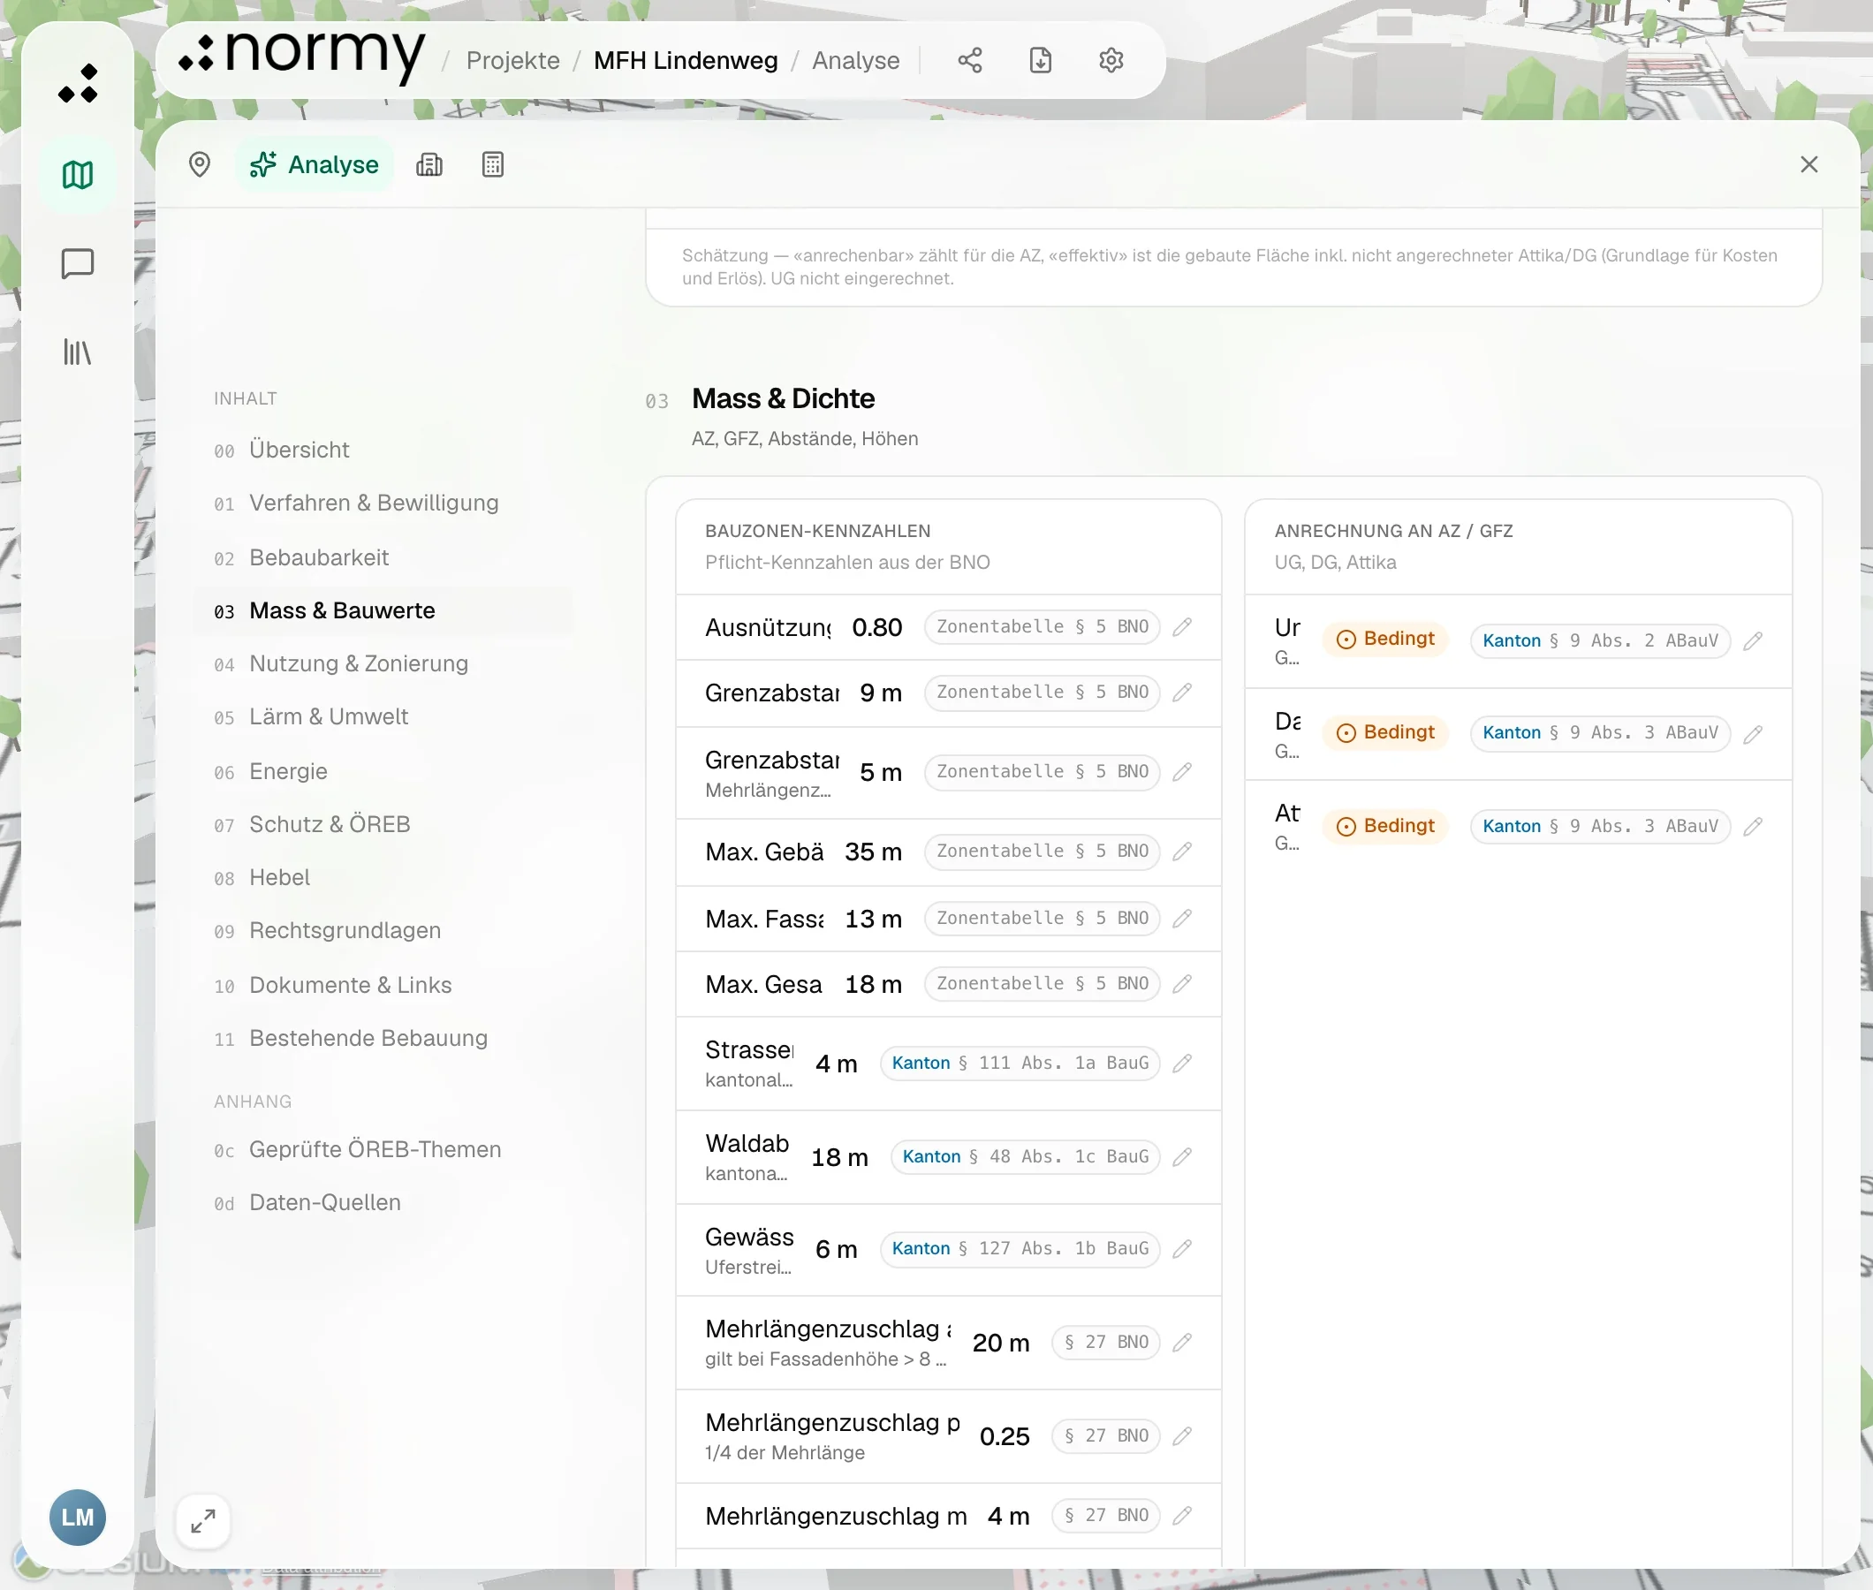Image resolution: width=1873 pixels, height=1590 pixels.
Task: Go to Projekte breadcrumb
Action: [513, 60]
